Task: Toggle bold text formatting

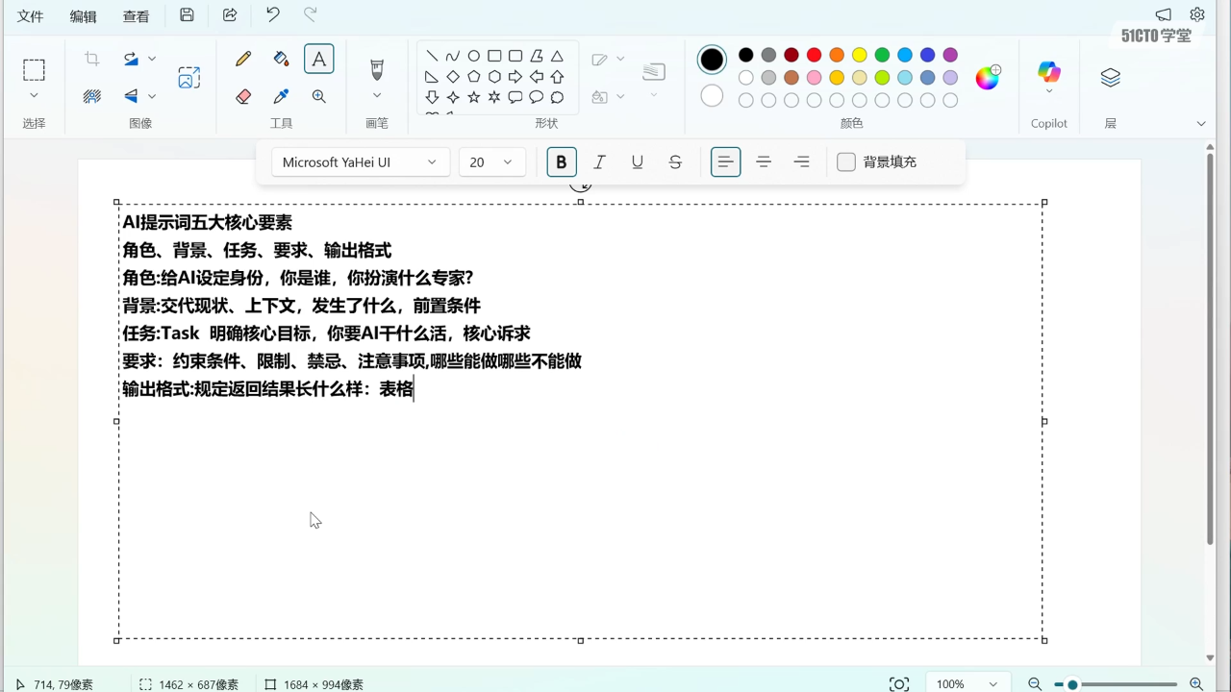Action: coord(562,162)
